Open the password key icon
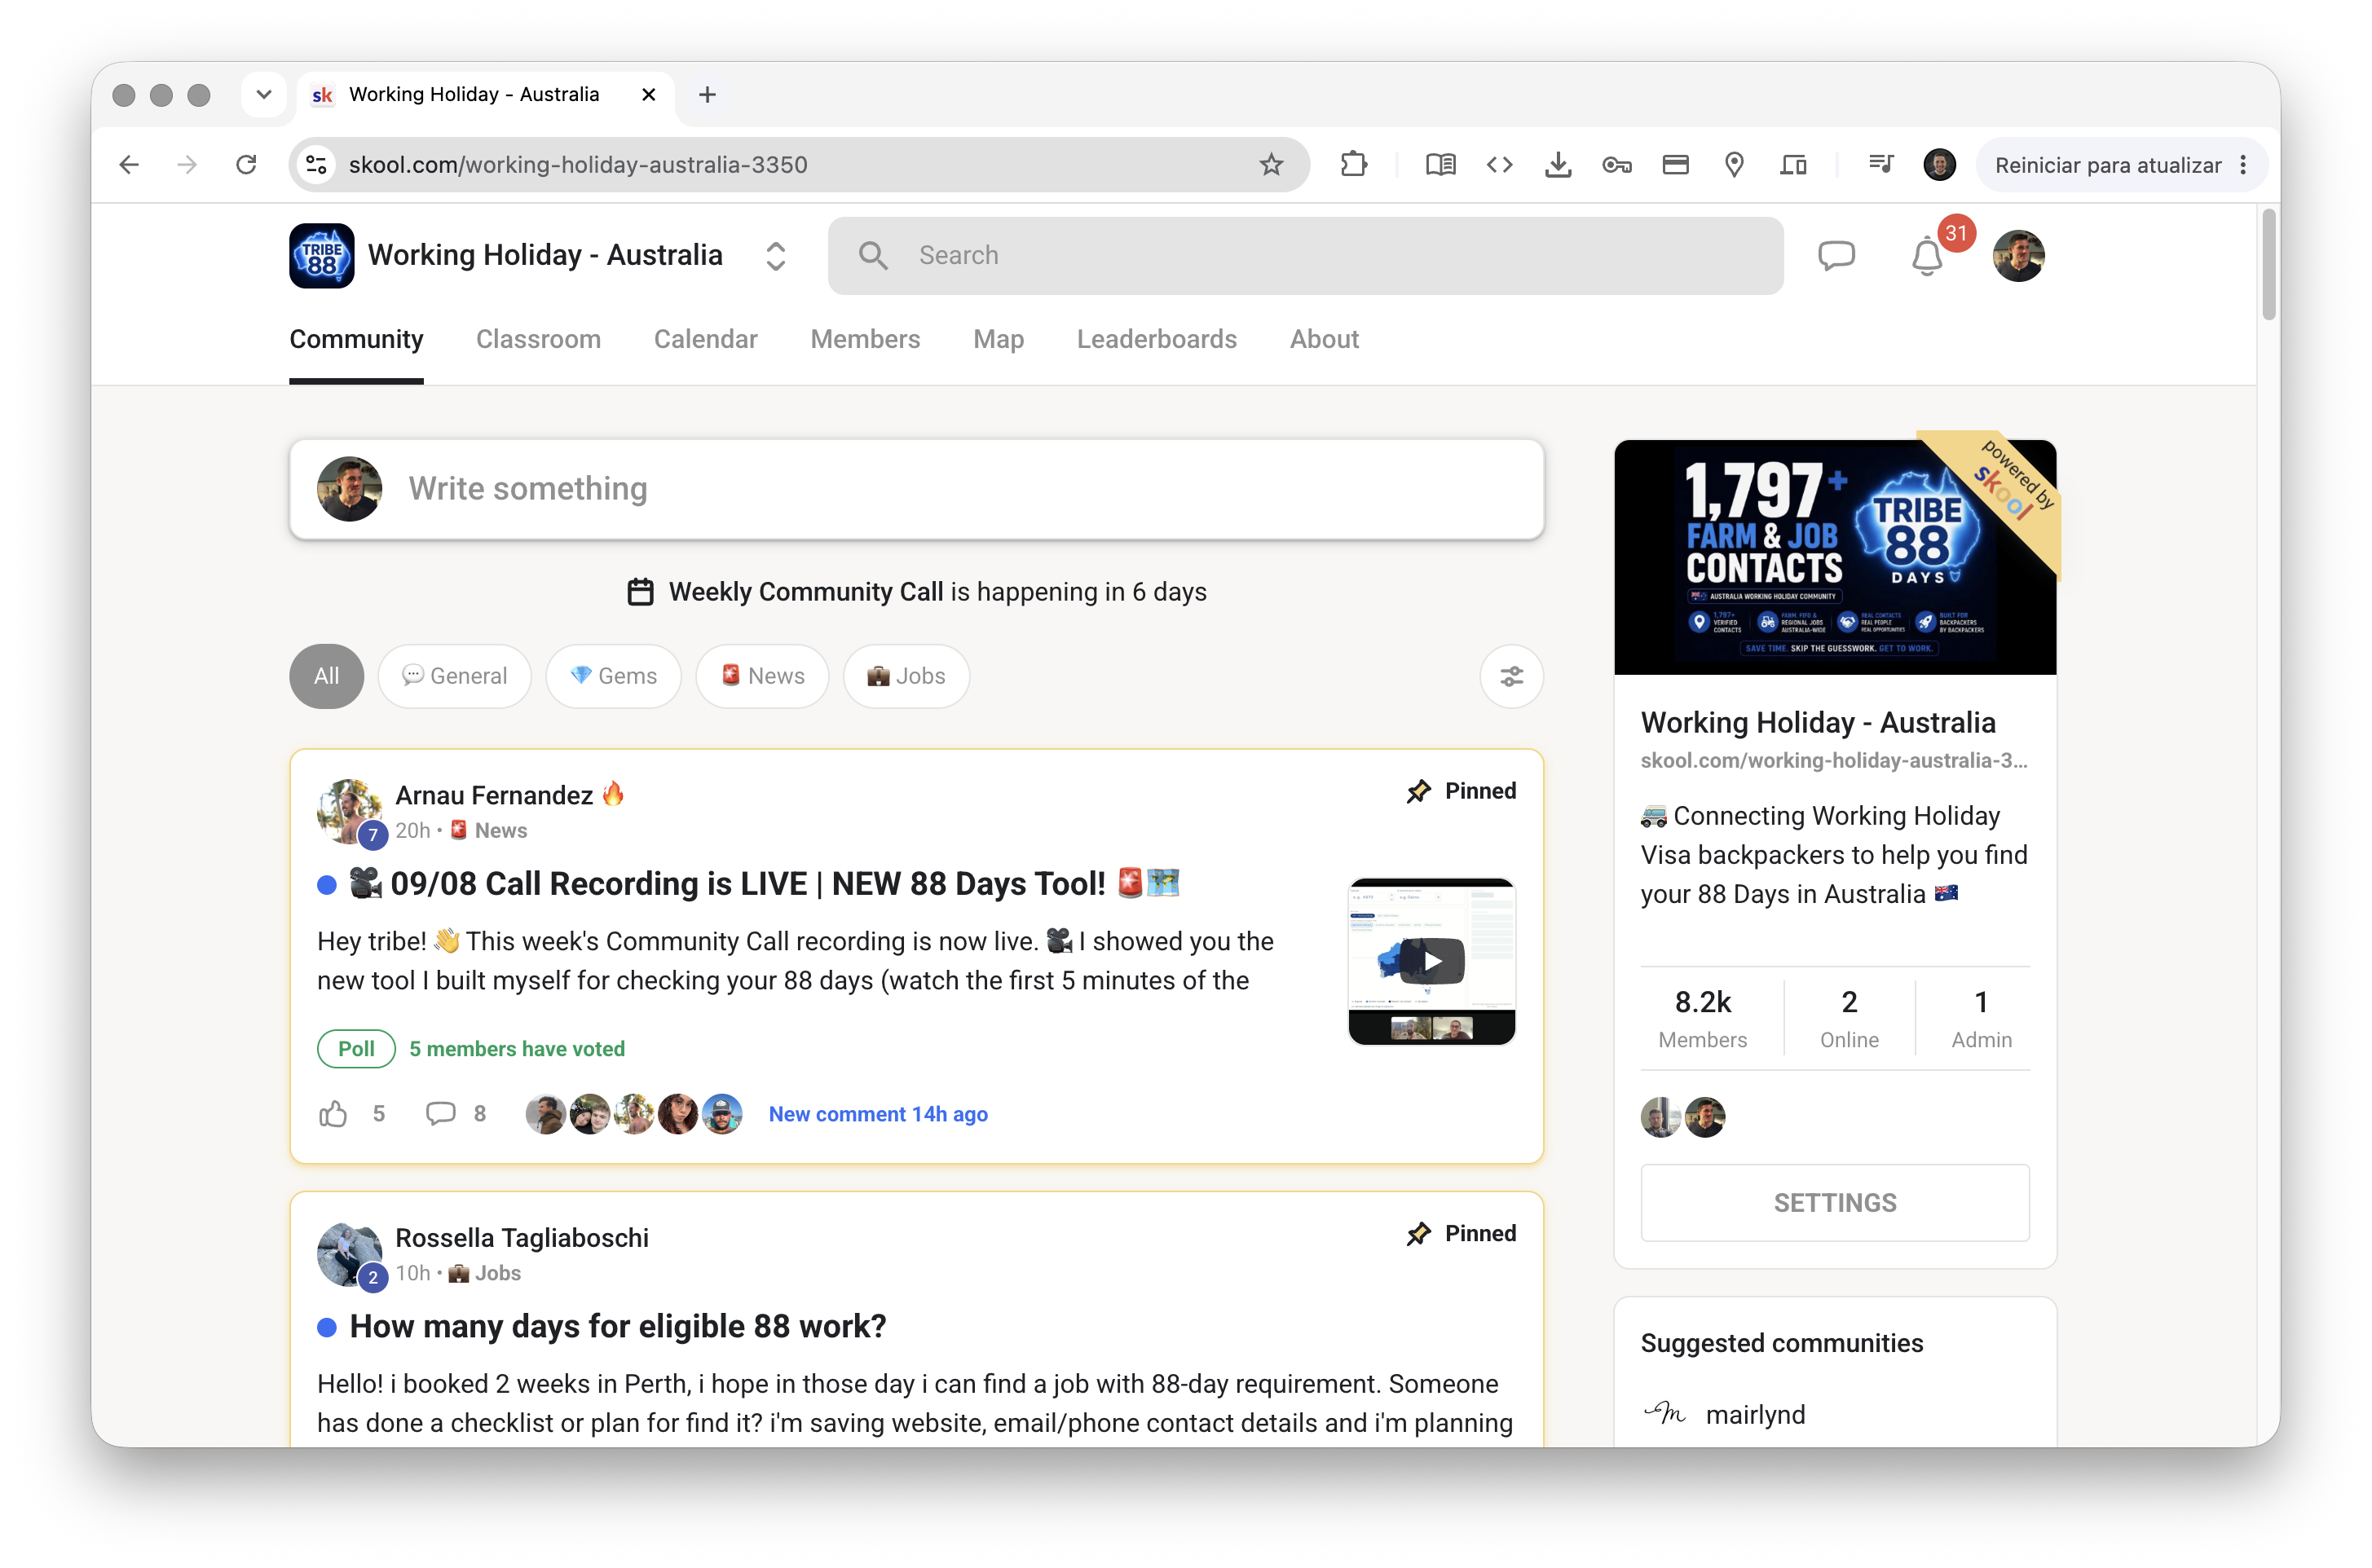 tap(1617, 165)
